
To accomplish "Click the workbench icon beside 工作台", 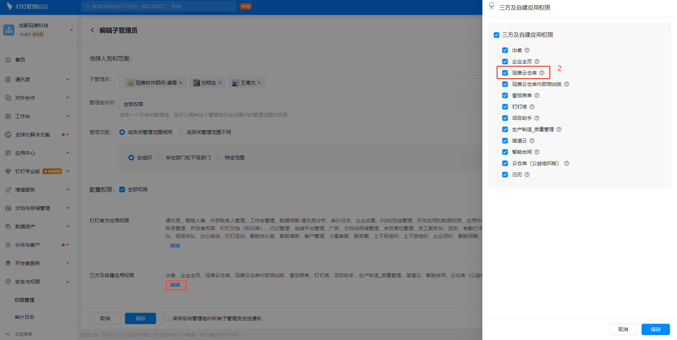I will [8, 116].
